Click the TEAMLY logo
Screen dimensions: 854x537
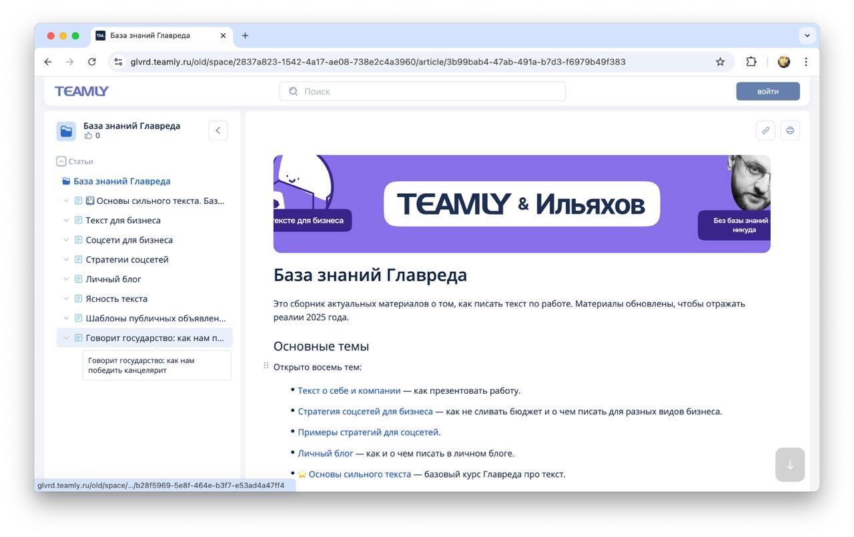pos(81,91)
